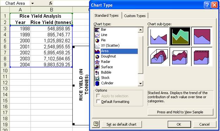Switch to the Custom Types tab
220x131 pixels.
coord(135,16)
